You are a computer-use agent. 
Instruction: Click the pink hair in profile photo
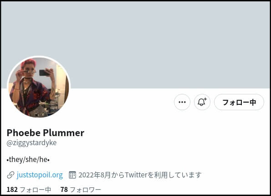29,62
